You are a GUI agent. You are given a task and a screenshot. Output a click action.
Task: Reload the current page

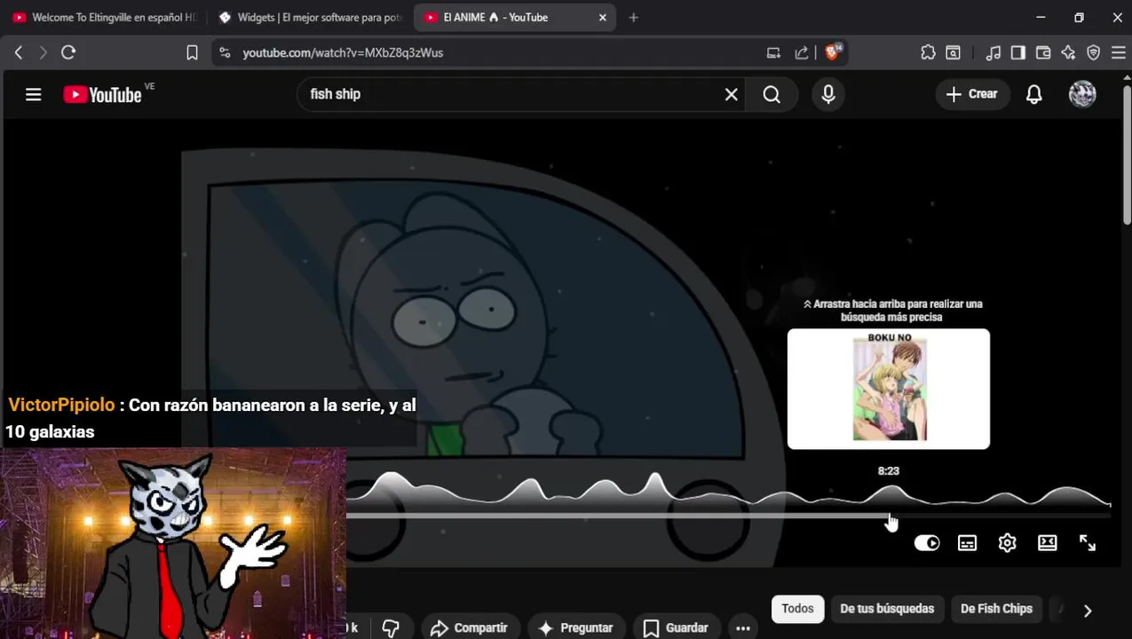click(x=68, y=52)
